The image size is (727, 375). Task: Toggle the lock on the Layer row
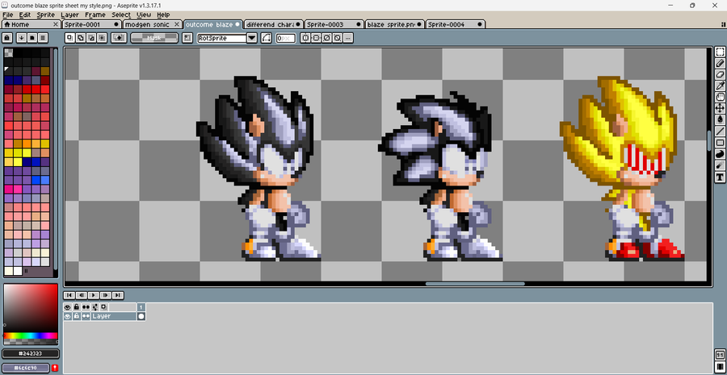77,316
